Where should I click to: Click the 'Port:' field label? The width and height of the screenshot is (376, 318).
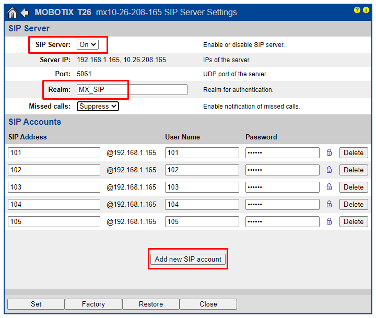[x=63, y=74]
